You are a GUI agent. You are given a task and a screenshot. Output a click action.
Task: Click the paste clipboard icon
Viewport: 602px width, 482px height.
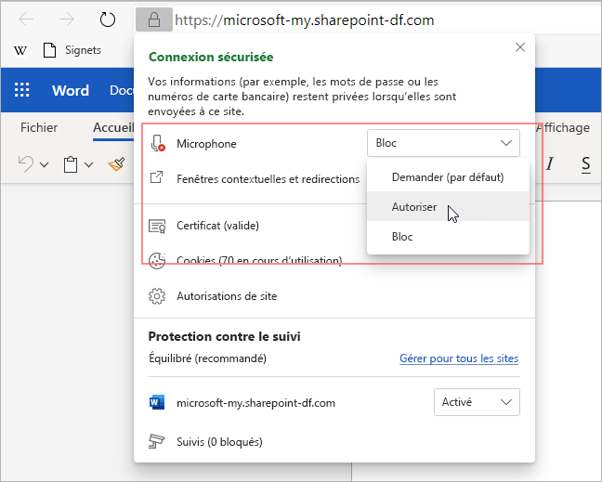click(x=71, y=164)
